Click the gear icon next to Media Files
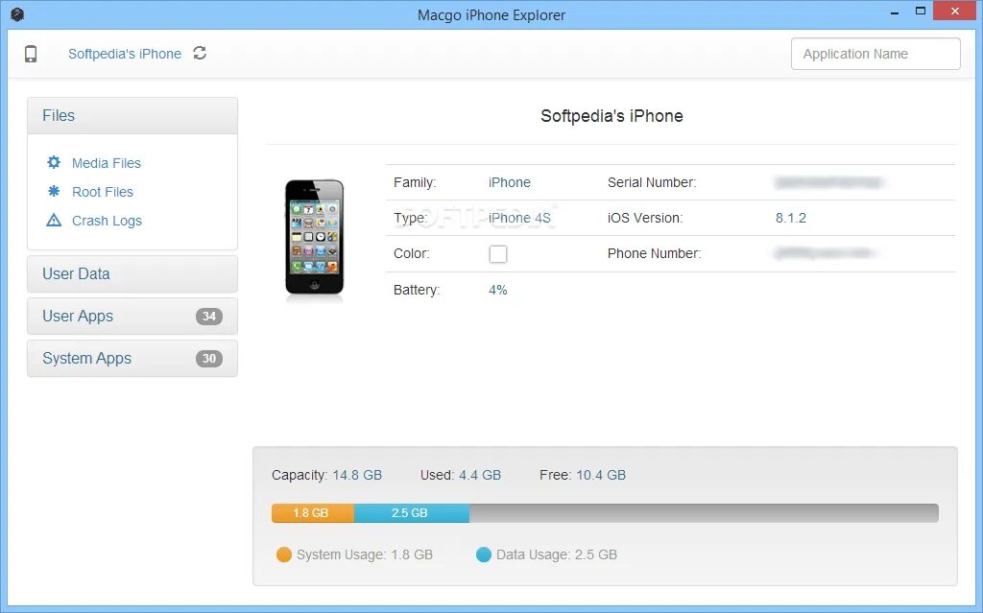Image resolution: width=983 pixels, height=613 pixels. tap(54, 162)
